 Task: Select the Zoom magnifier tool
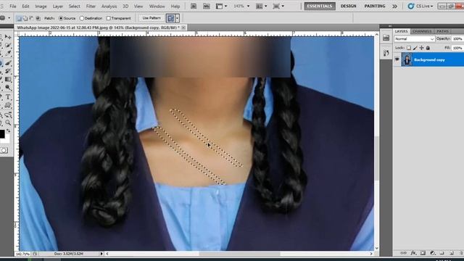click(8, 123)
